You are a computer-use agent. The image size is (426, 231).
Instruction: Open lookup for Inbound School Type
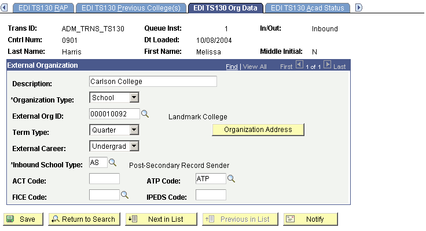point(112,163)
